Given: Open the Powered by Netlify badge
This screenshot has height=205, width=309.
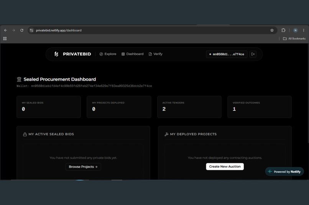Looking at the screenshot, I should [x=284, y=172].
